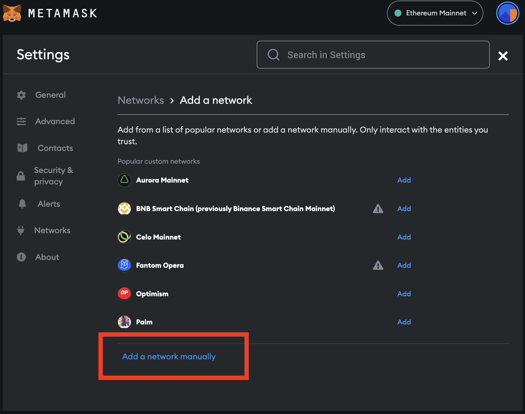Click the Aurora Mainnet network icon

click(124, 180)
